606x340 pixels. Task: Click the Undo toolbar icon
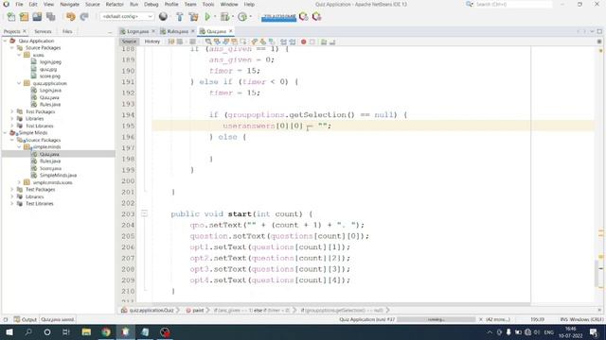coord(70,17)
